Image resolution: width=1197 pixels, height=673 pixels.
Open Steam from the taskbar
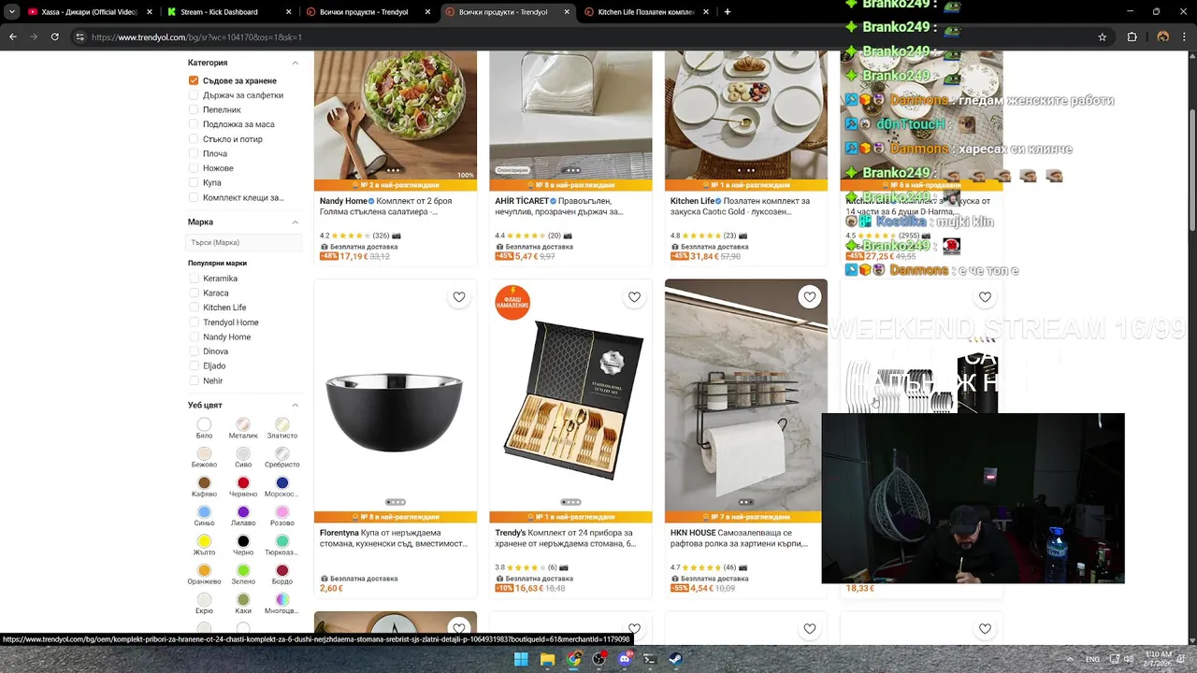pos(675,659)
